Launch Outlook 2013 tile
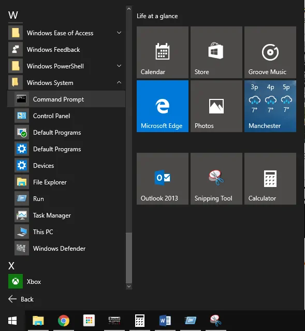 click(x=163, y=179)
